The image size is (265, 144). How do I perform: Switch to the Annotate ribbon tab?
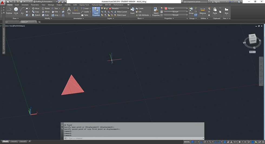25,5
